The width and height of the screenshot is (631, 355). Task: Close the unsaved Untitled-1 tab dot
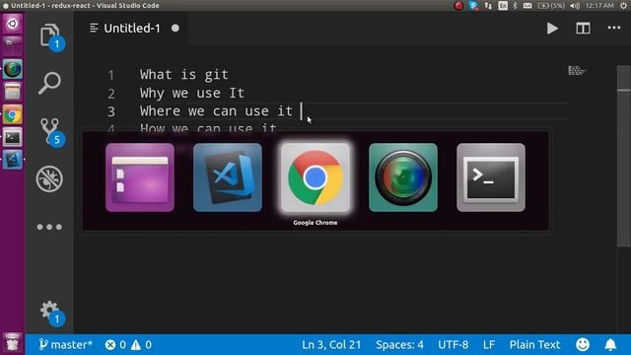(x=175, y=29)
